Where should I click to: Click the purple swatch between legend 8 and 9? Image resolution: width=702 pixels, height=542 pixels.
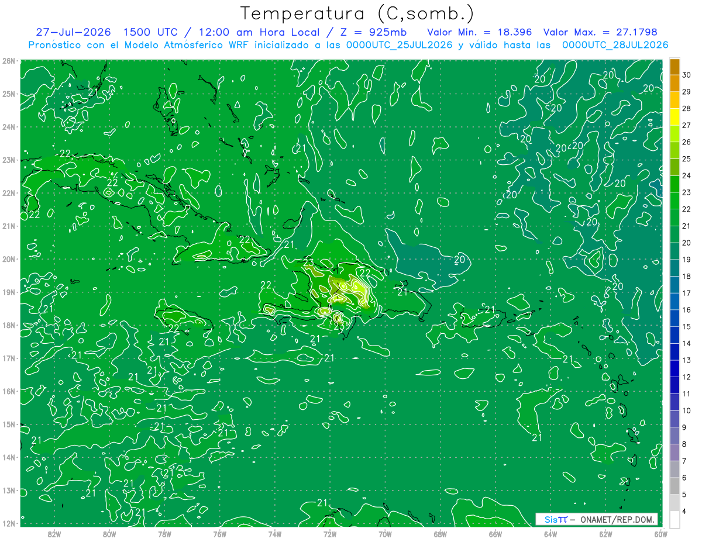point(675,436)
